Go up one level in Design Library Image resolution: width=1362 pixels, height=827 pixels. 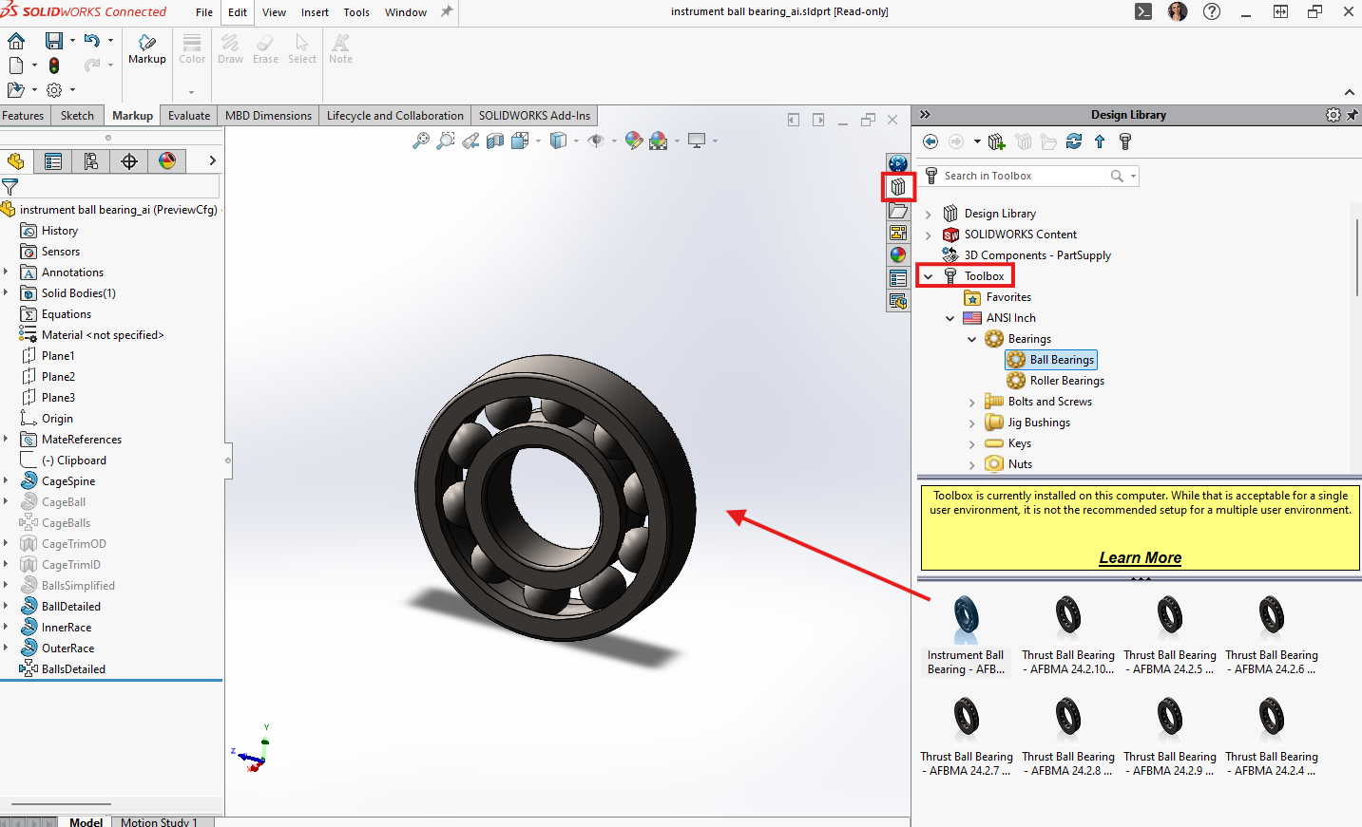coord(1100,141)
